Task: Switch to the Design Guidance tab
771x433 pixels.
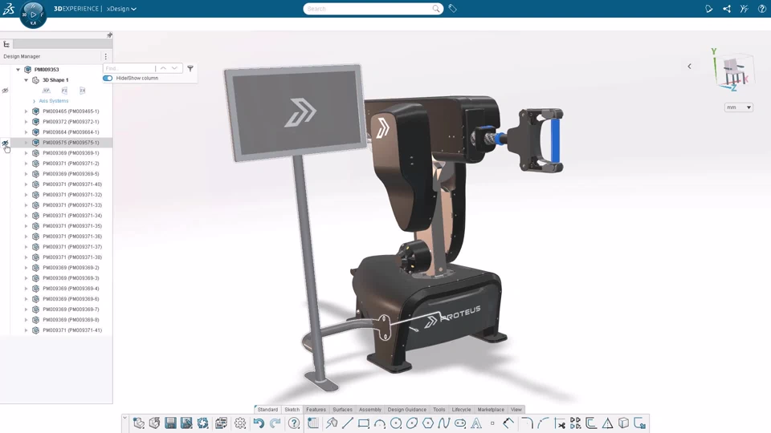Action: tap(406, 410)
